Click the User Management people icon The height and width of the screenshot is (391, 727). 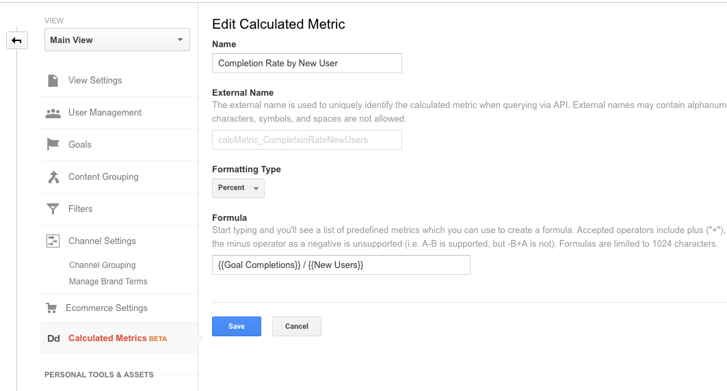click(x=53, y=113)
